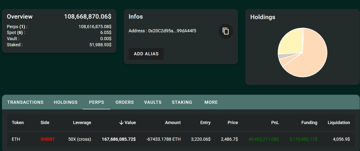
Task: Click the 3,220.06$ entry price
Action: 201,139
